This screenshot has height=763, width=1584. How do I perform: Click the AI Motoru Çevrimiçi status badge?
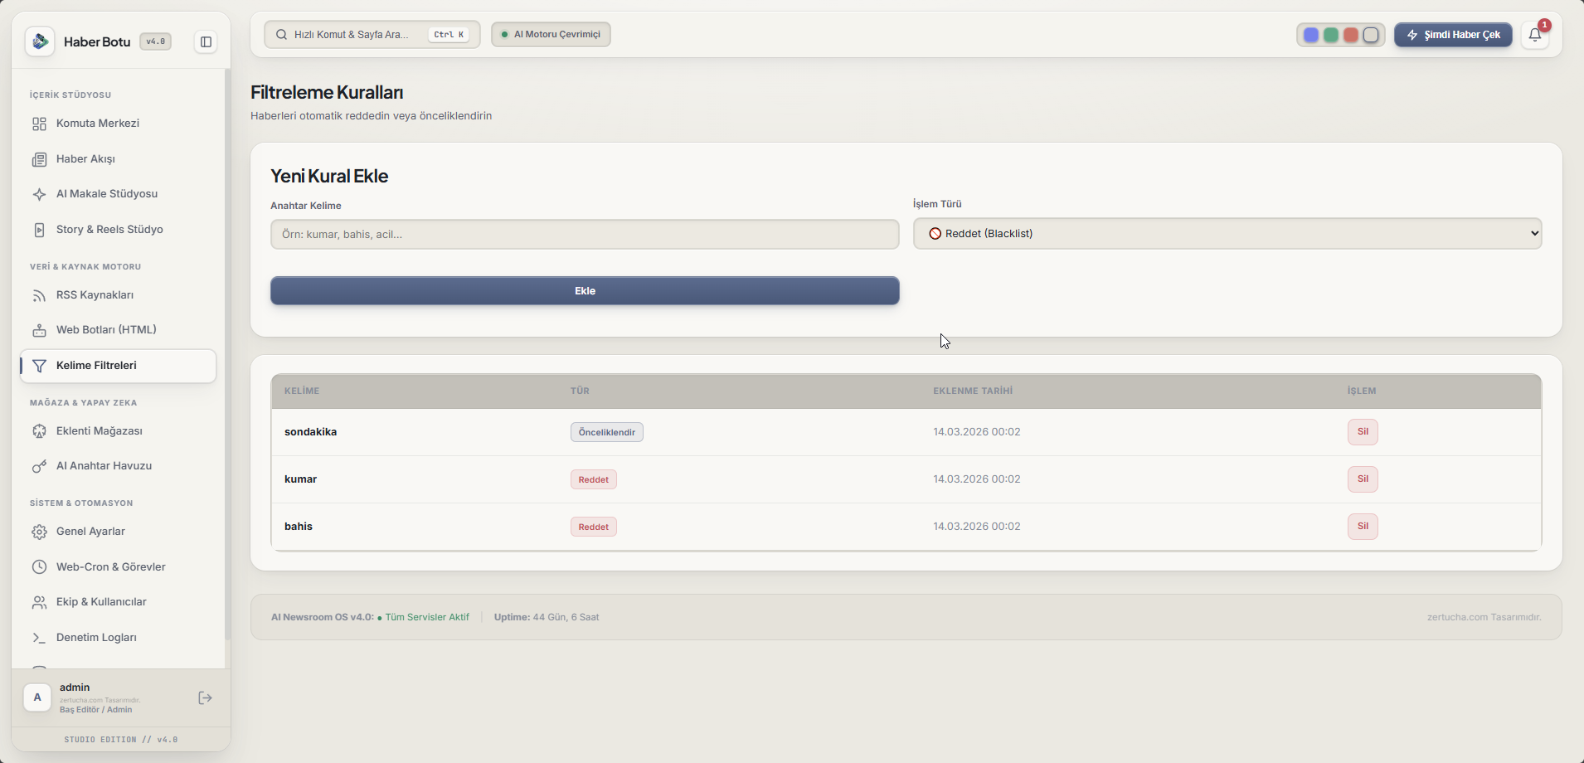click(551, 35)
